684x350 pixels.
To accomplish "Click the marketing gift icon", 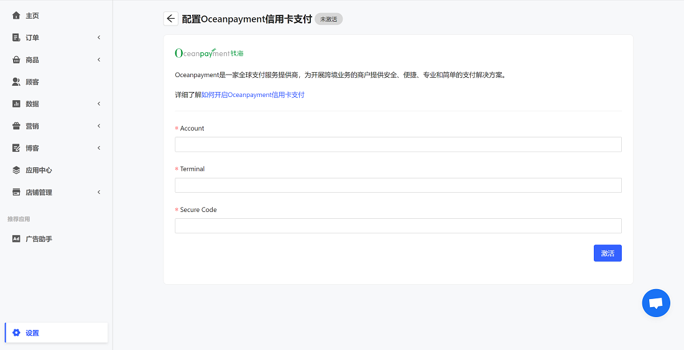I will (x=16, y=126).
